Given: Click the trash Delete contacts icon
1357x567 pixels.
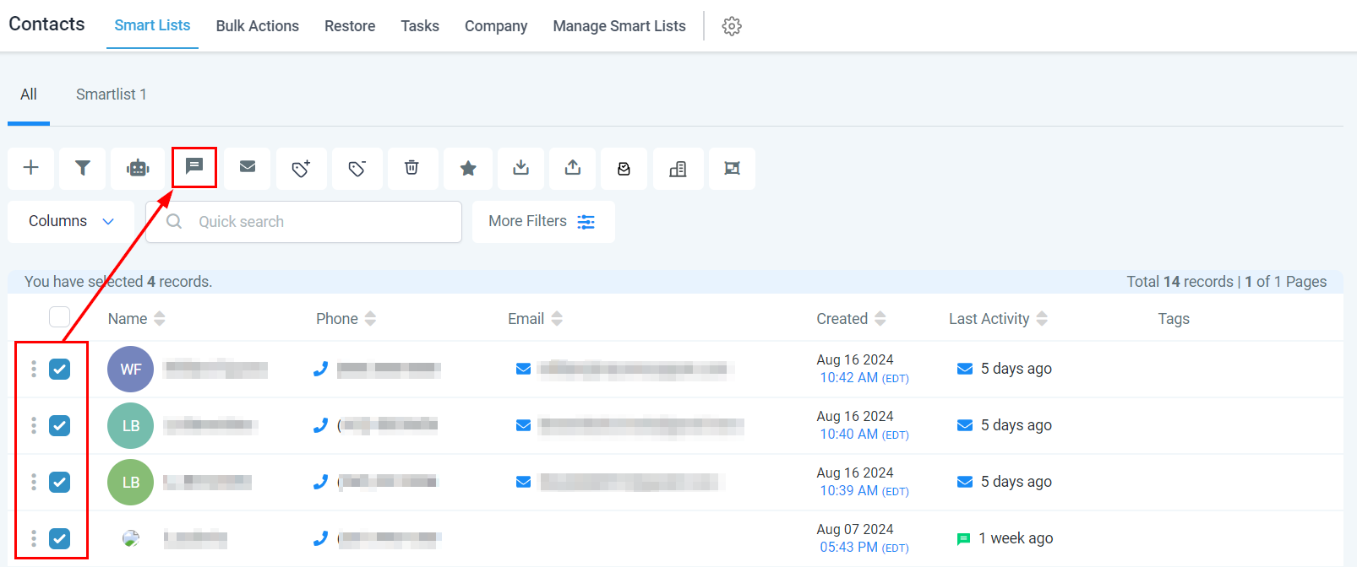Looking at the screenshot, I should click(411, 168).
